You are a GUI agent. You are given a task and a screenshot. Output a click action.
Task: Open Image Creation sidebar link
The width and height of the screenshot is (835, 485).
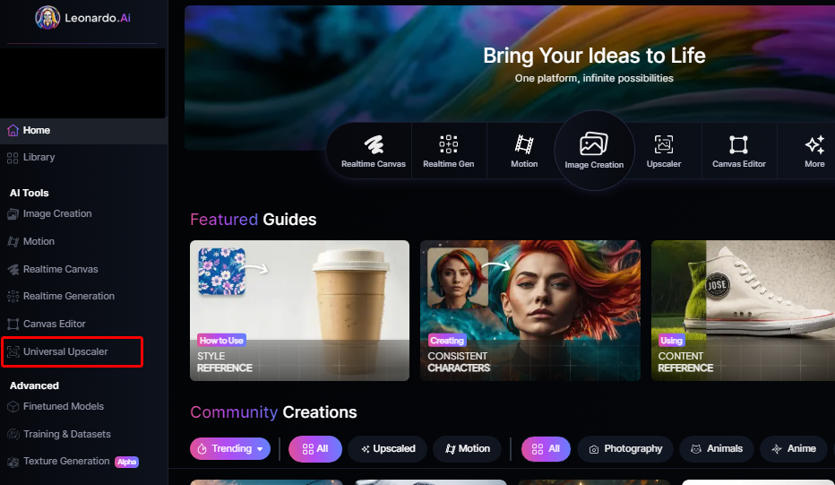click(57, 213)
